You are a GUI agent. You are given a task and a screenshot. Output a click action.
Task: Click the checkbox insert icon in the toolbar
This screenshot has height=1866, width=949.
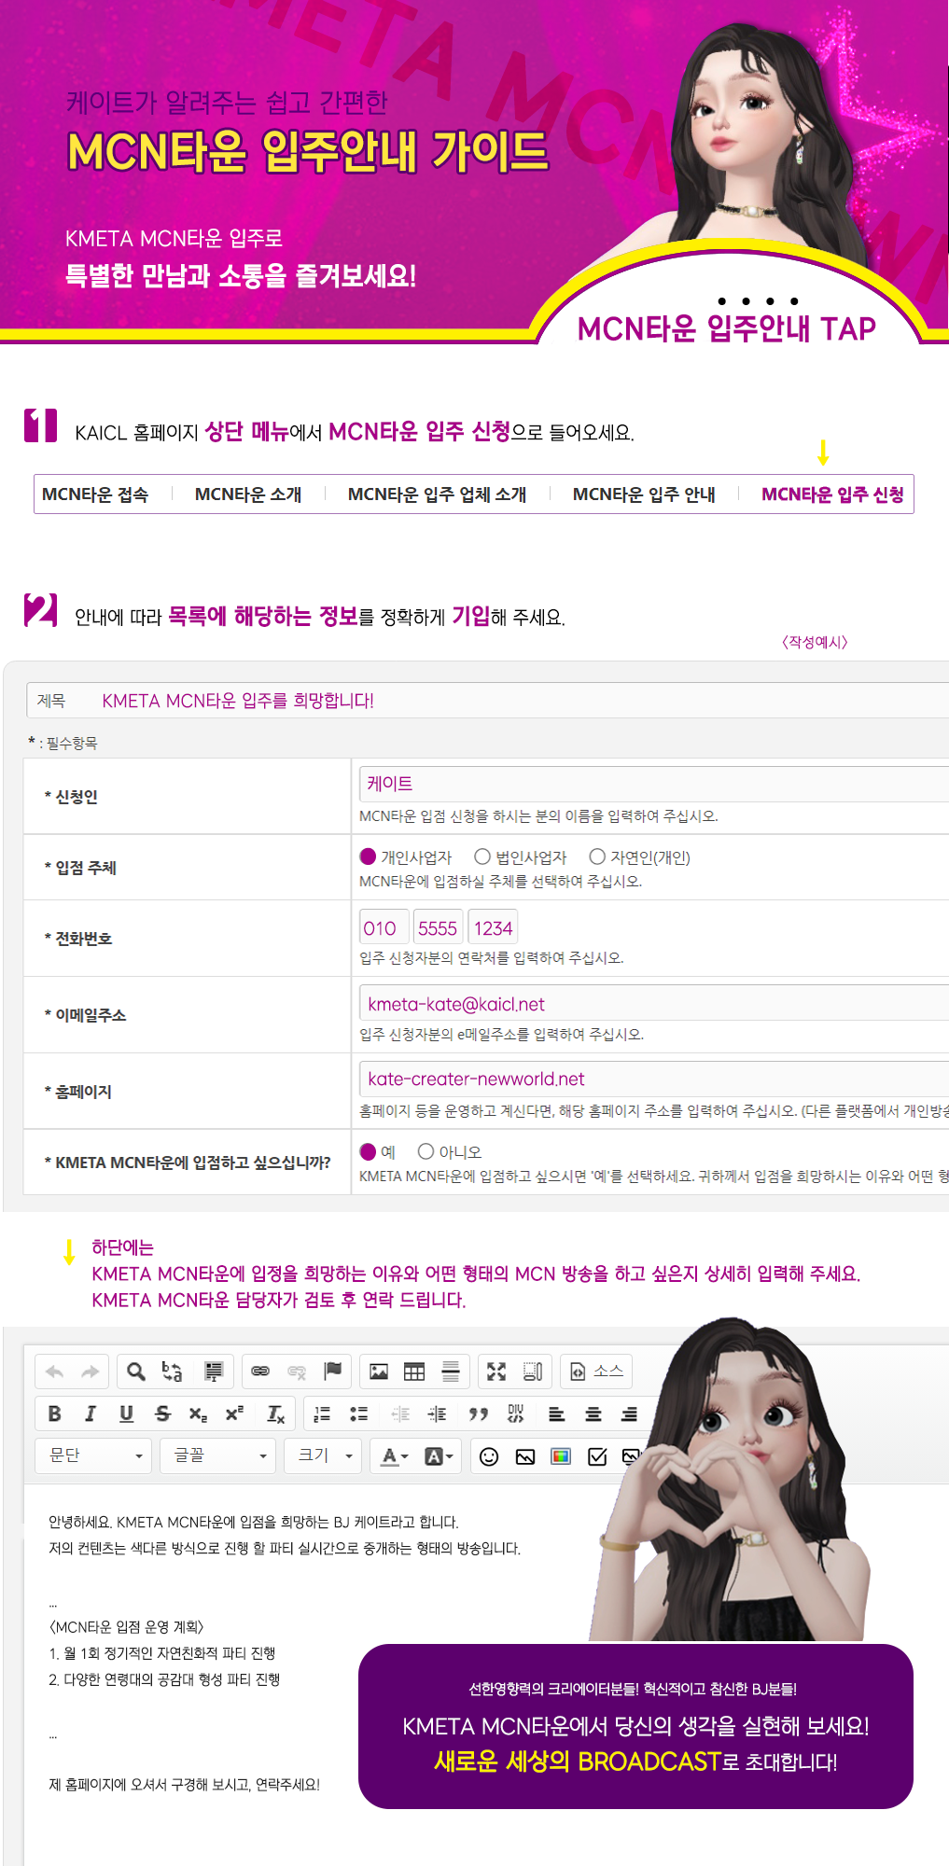point(597,1455)
